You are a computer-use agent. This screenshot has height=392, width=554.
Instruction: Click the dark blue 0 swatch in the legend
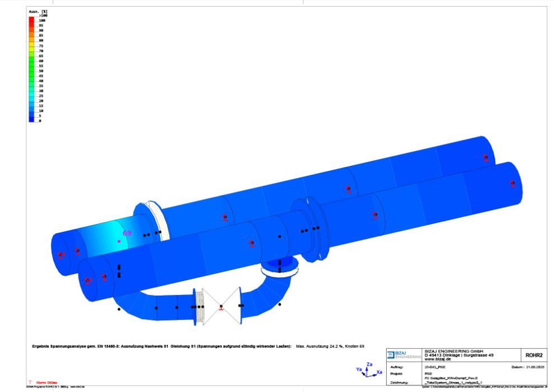tap(32, 120)
